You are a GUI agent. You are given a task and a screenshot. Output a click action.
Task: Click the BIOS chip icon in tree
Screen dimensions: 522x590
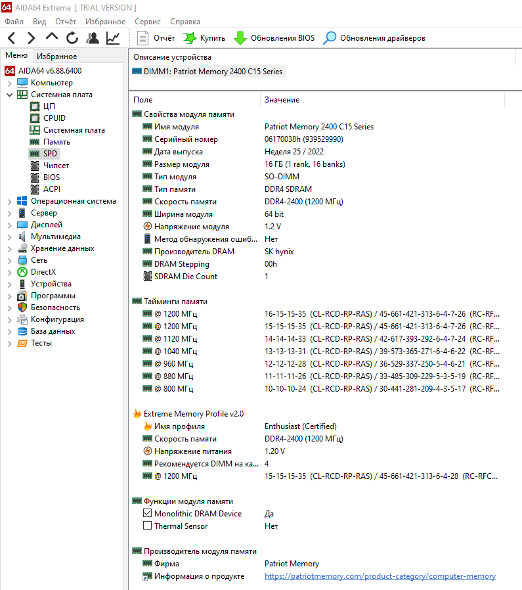click(35, 177)
